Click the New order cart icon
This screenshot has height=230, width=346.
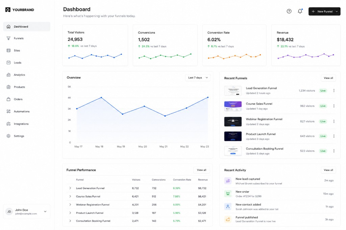(x=228, y=194)
